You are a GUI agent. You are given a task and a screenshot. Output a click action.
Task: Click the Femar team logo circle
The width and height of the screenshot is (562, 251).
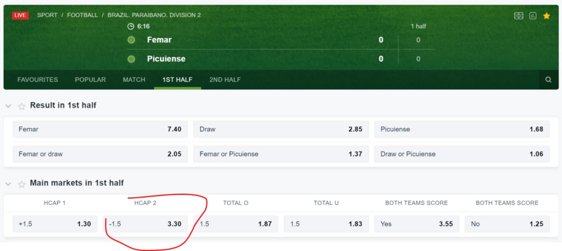click(132, 40)
